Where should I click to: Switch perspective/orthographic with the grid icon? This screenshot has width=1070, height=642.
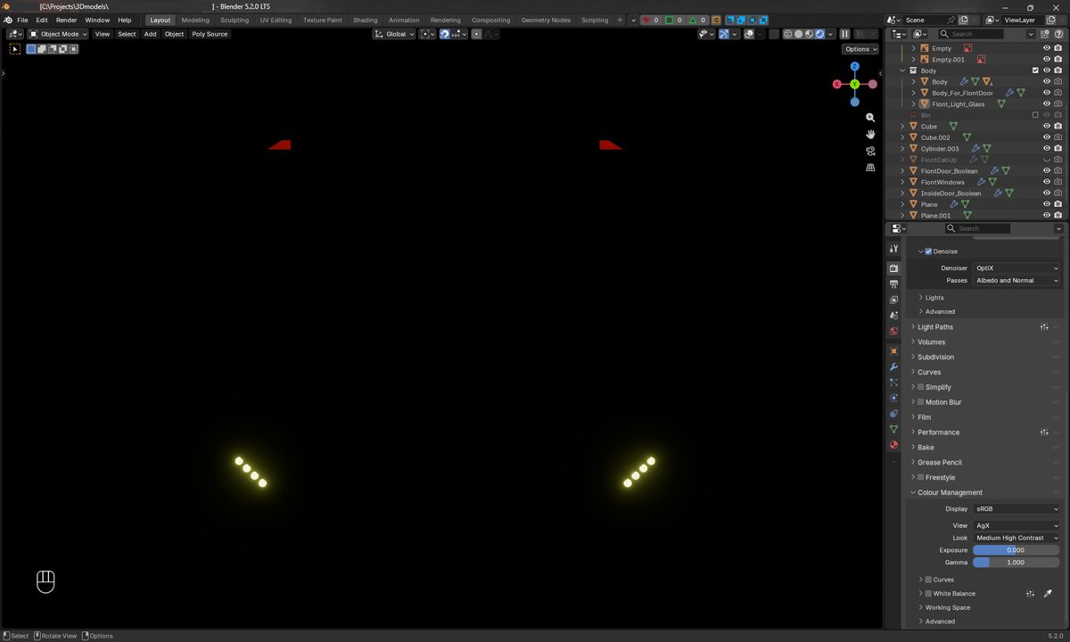pos(870,168)
